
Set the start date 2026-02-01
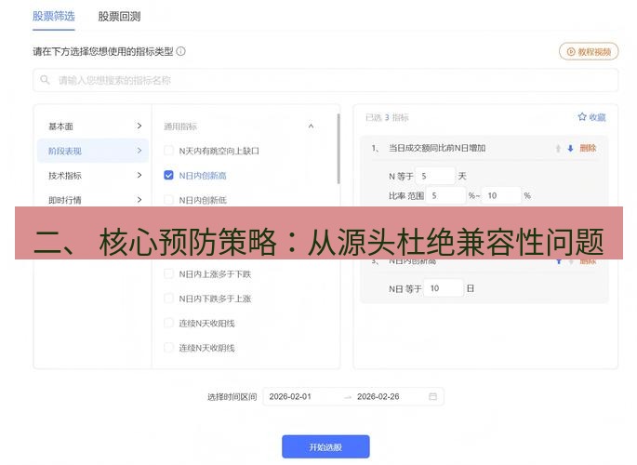coord(290,396)
